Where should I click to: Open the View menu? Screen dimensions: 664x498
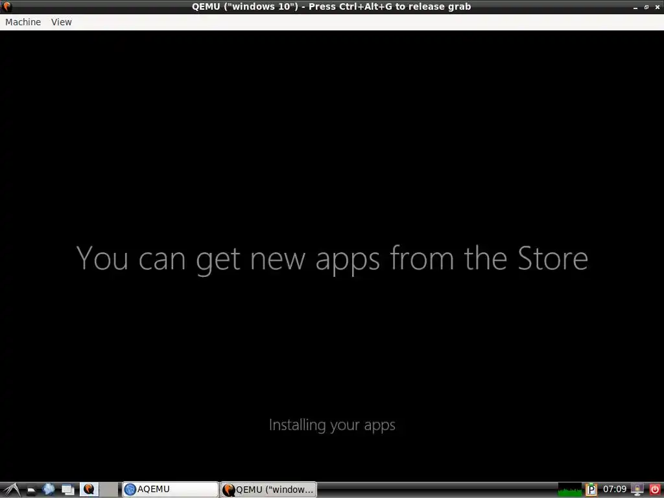click(62, 22)
